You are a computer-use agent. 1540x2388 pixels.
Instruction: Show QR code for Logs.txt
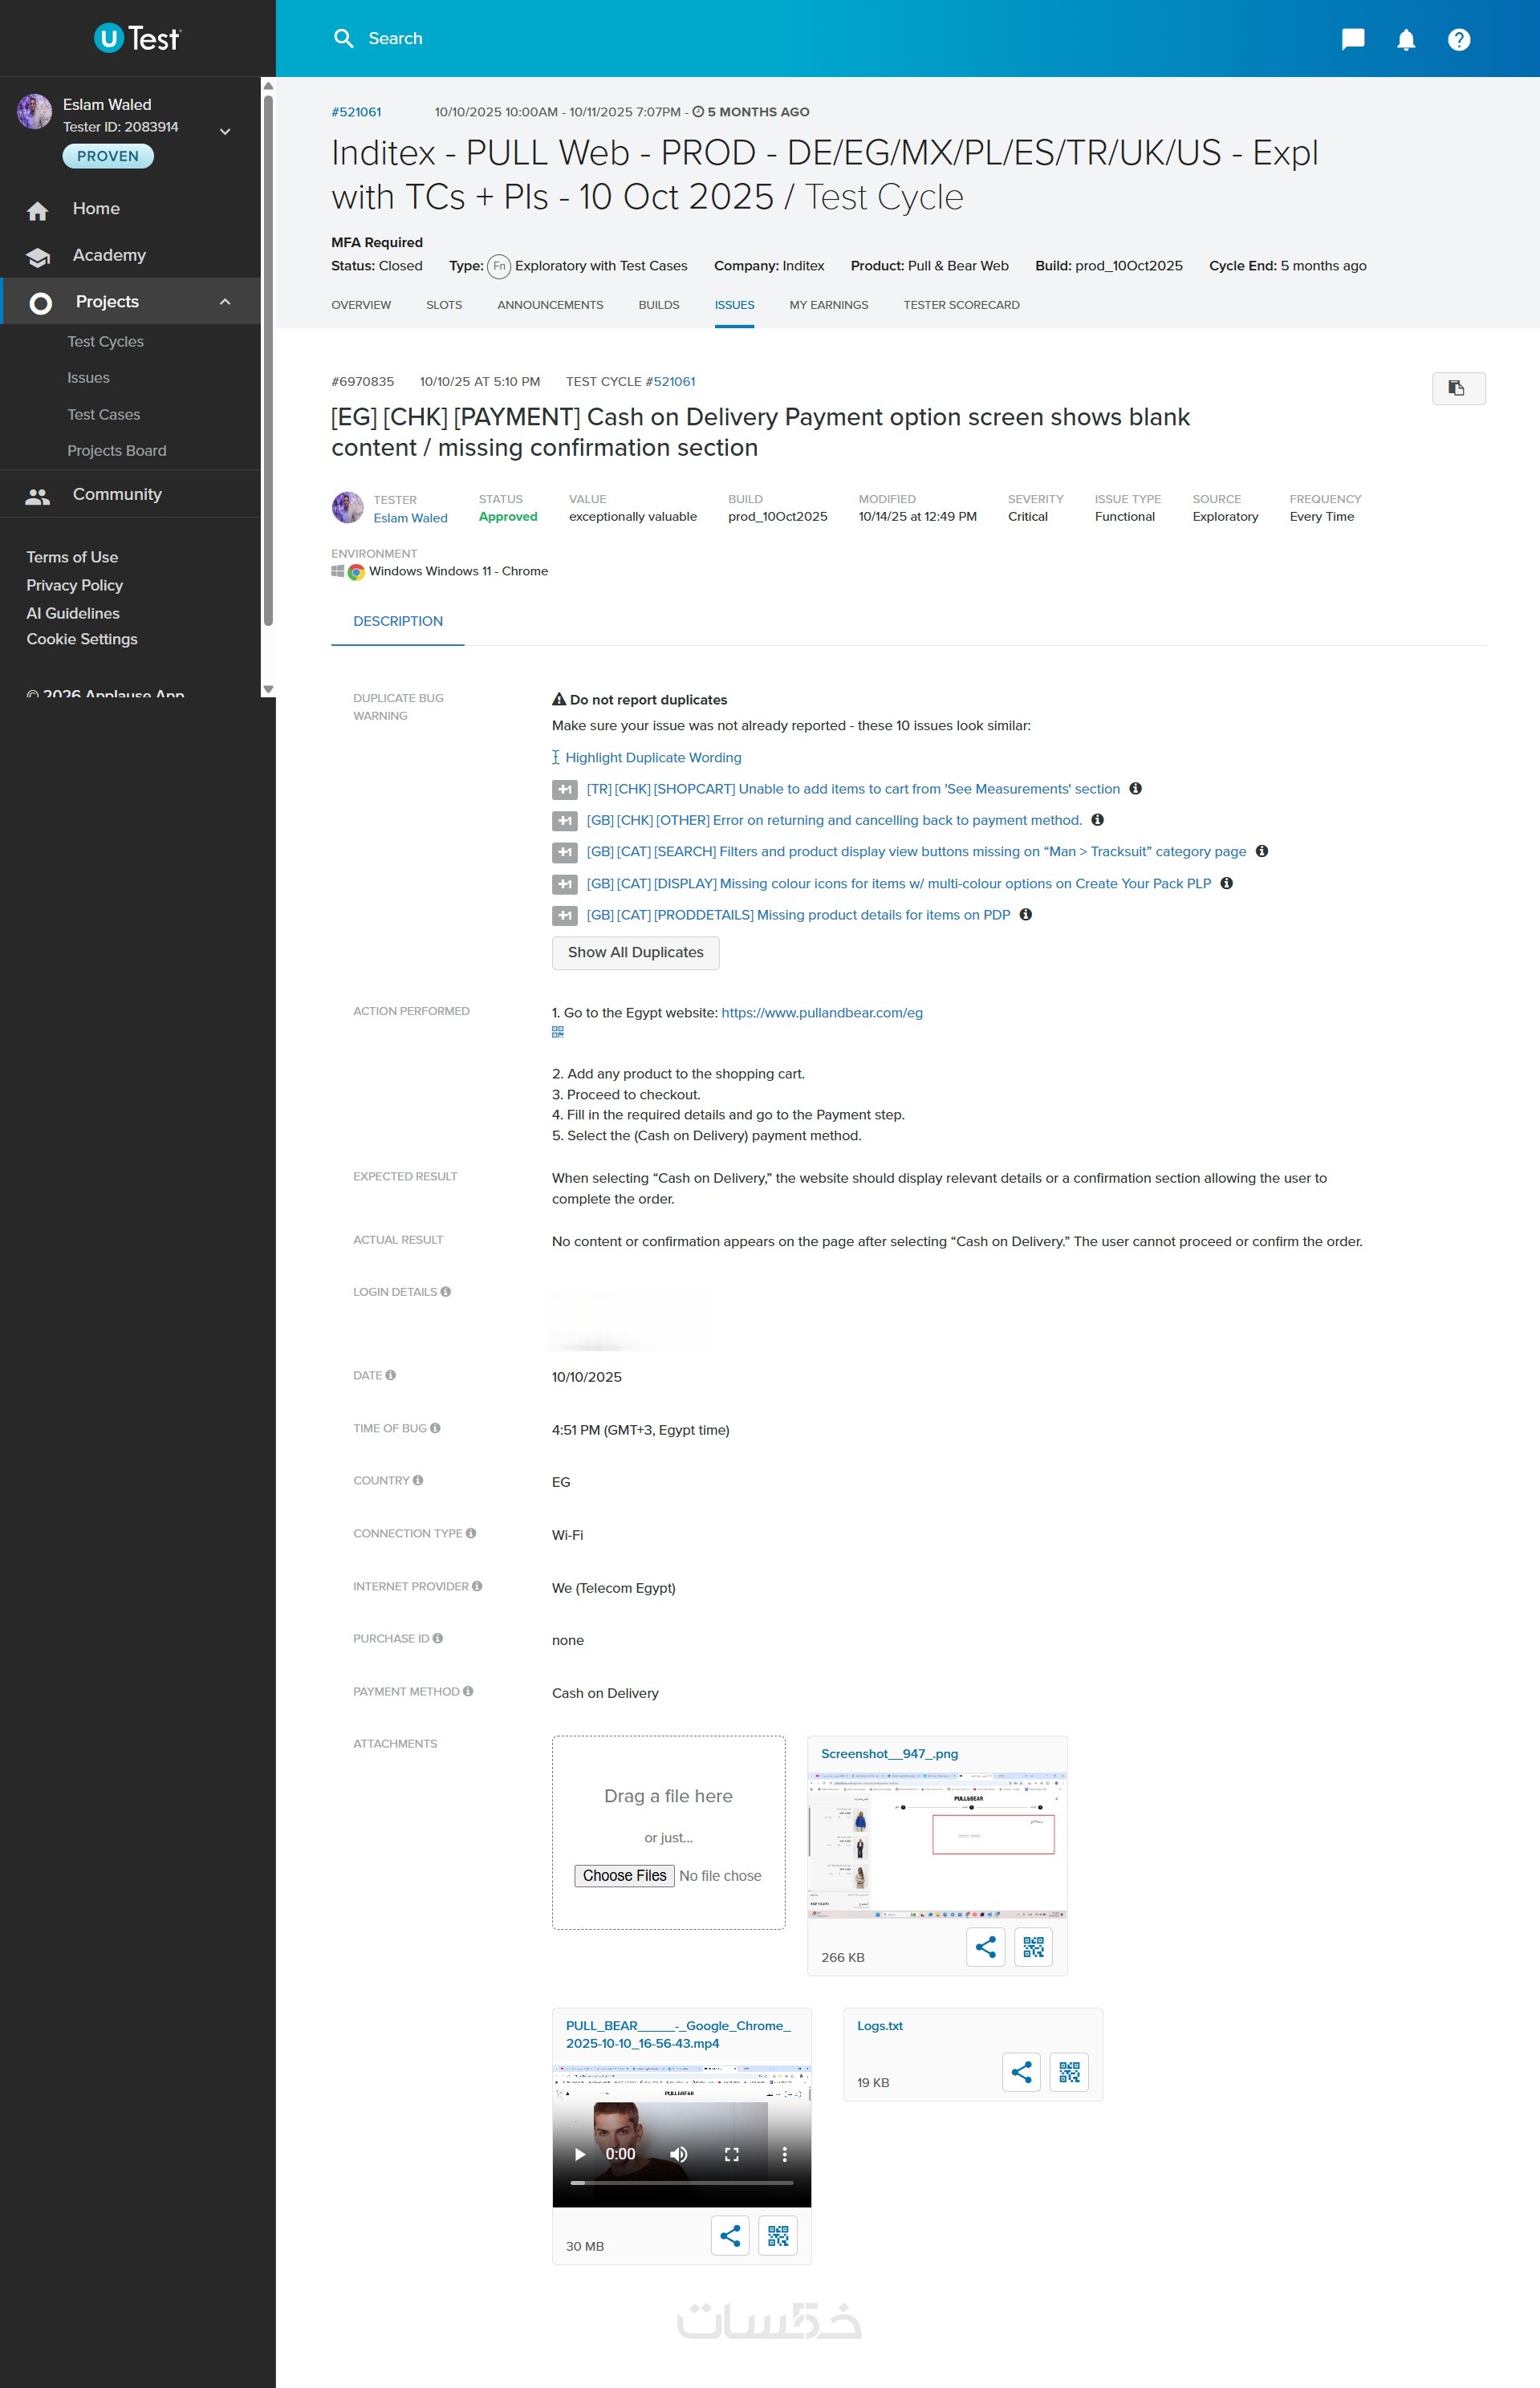coord(1069,2071)
